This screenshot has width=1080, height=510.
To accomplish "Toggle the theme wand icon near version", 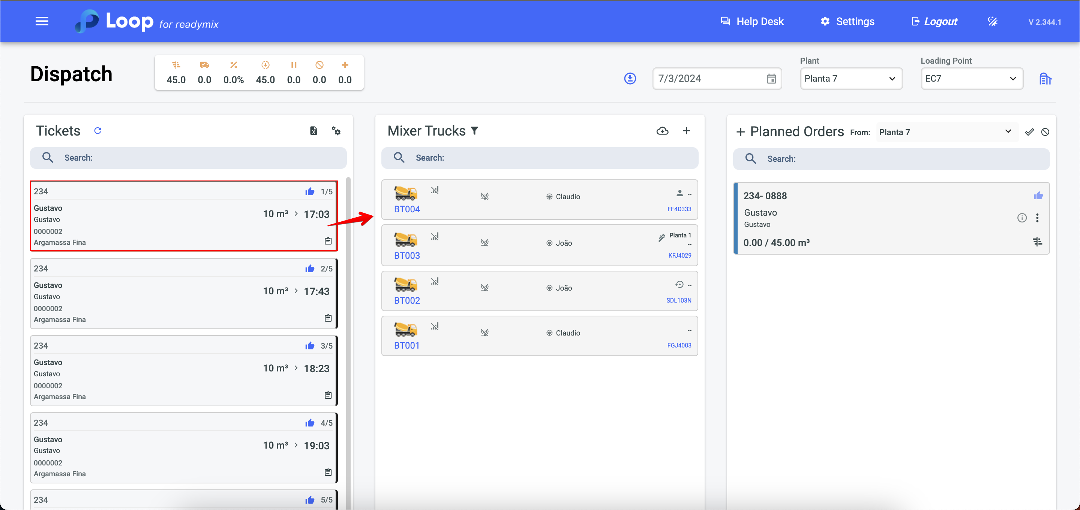I will 992,21.
